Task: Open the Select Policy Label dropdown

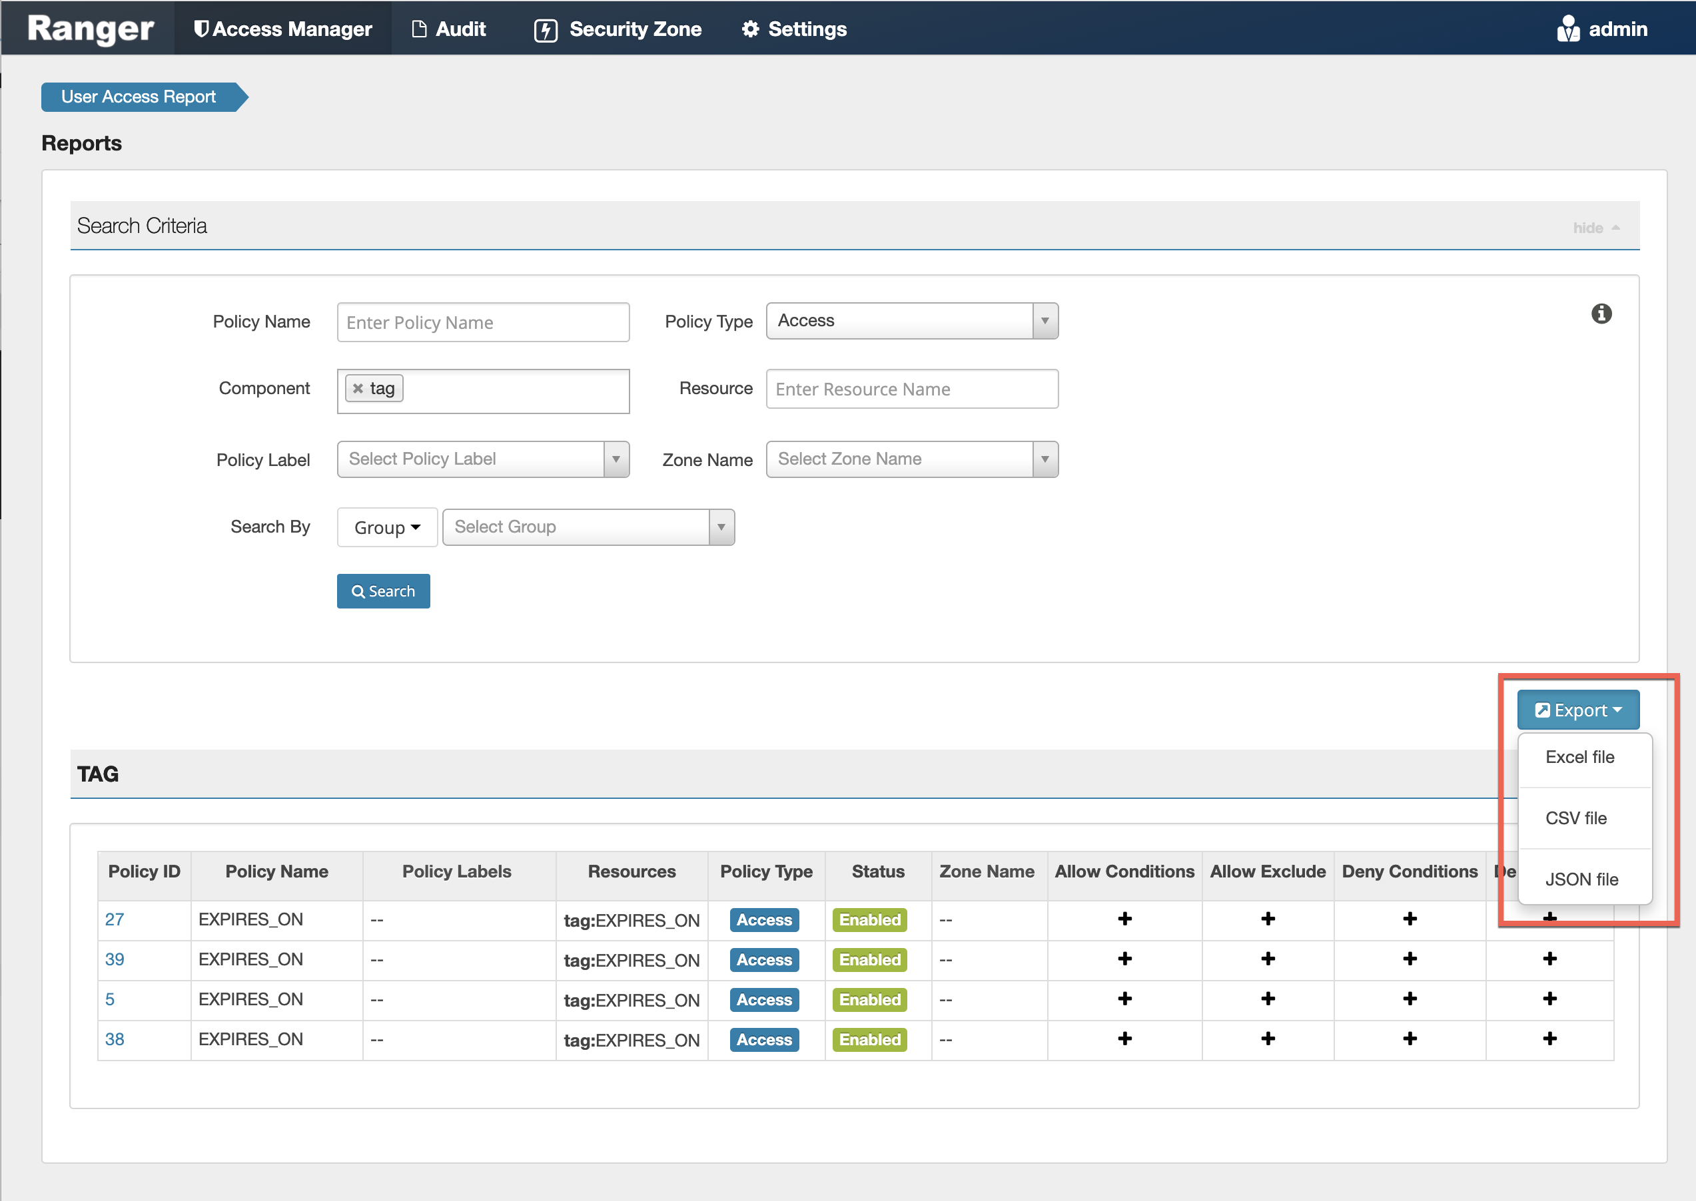Action: pyautogui.click(x=482, y=459)
